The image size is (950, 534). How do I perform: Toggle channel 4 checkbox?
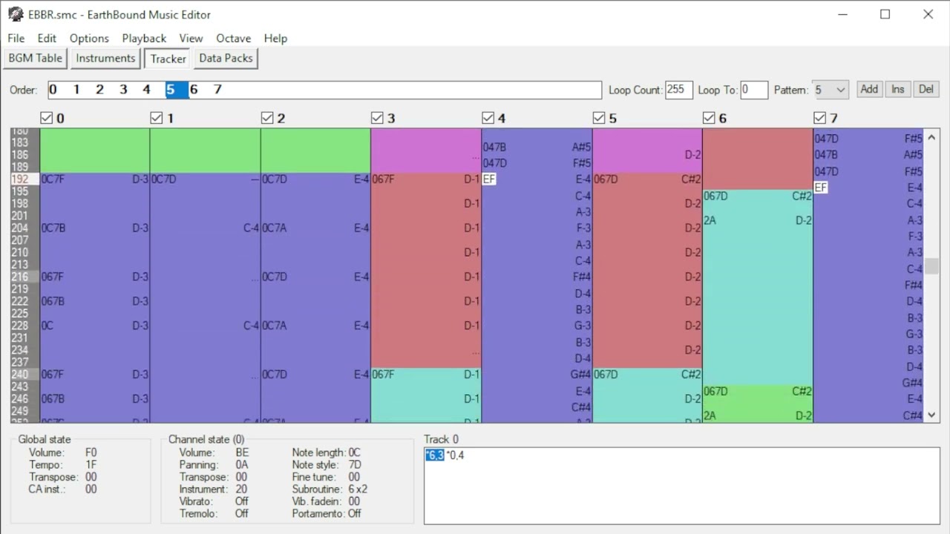488,118
